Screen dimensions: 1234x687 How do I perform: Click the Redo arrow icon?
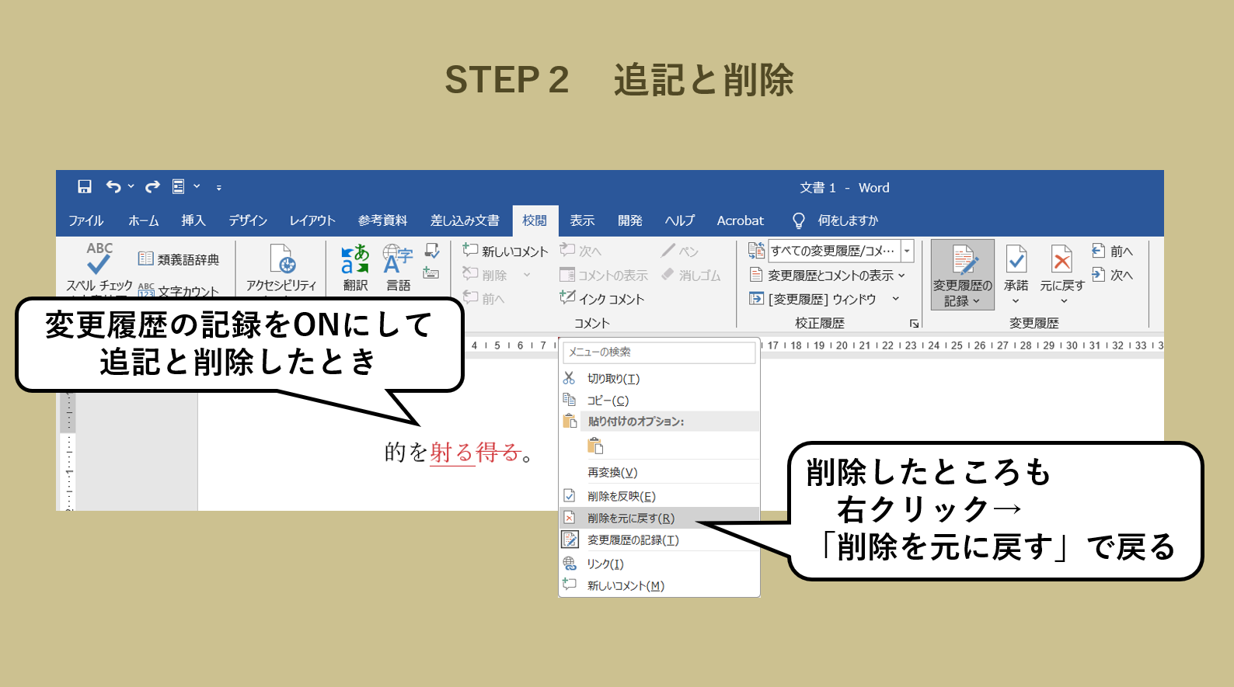pos(152,186)
